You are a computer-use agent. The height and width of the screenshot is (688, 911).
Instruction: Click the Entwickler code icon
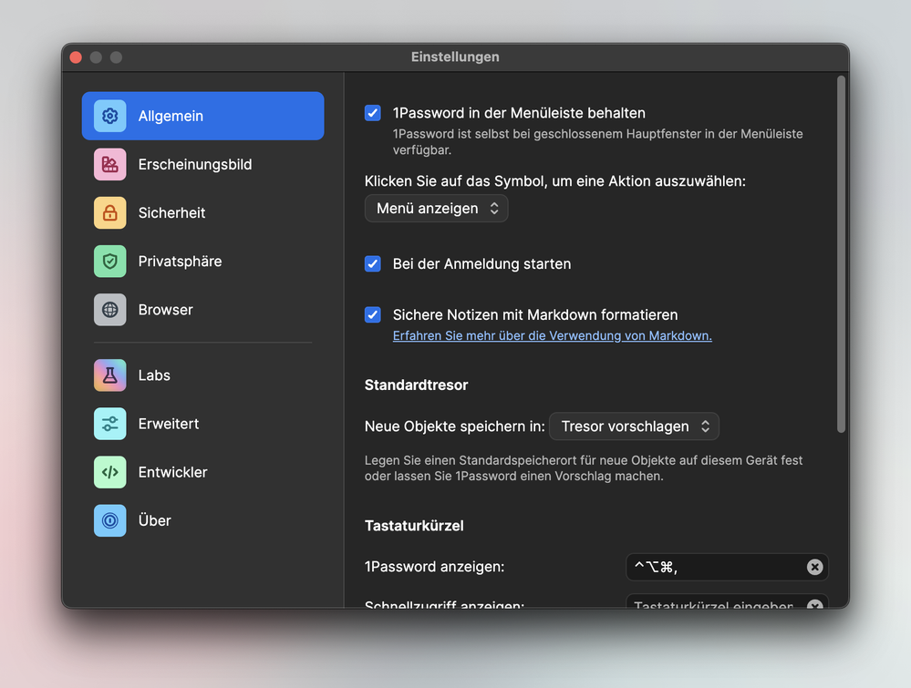click(109, 472)
